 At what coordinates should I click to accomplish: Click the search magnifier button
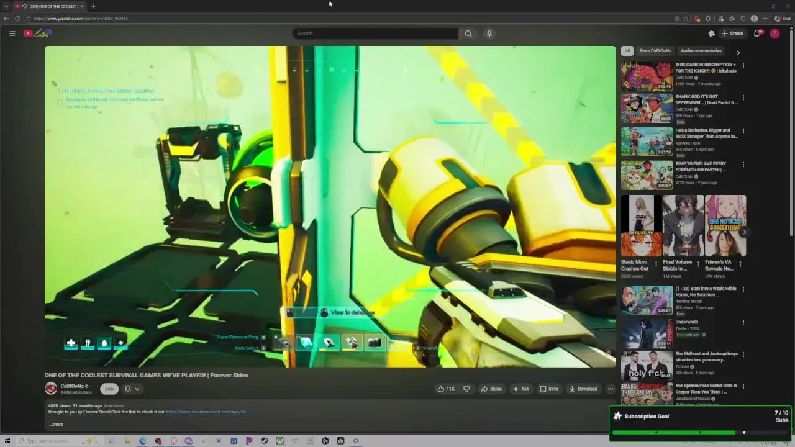[468, 34]
